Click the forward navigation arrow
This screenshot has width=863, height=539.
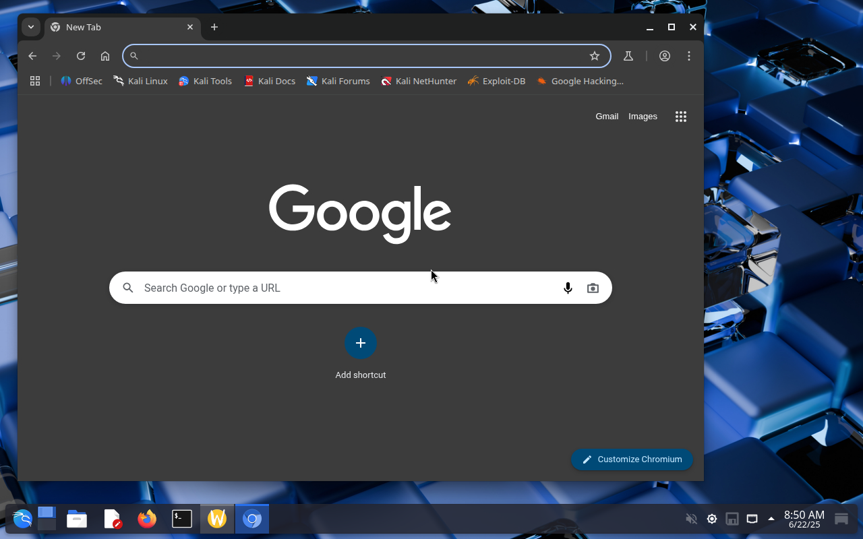pyautogui.click(x=57, y=56)
